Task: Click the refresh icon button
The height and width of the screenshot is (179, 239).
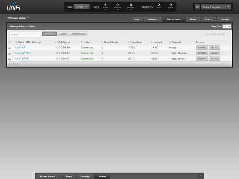Action: tap(197, 7)
